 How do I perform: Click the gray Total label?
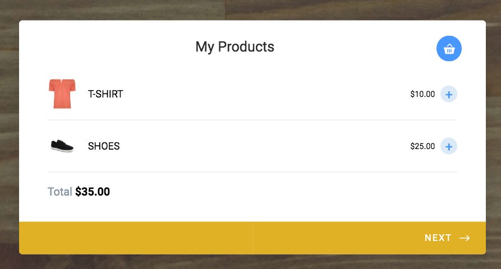(x=59, y=192)
